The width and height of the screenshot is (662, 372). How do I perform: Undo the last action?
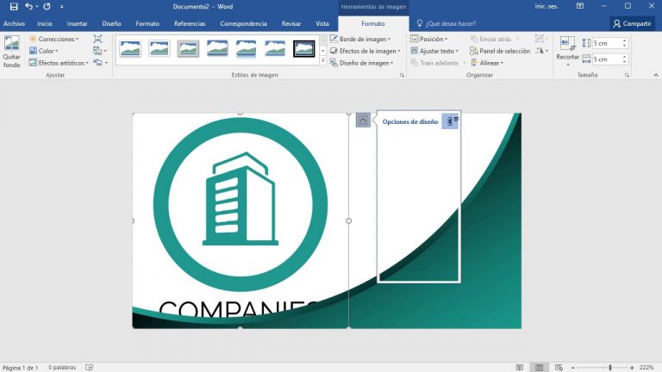point(28,6)
